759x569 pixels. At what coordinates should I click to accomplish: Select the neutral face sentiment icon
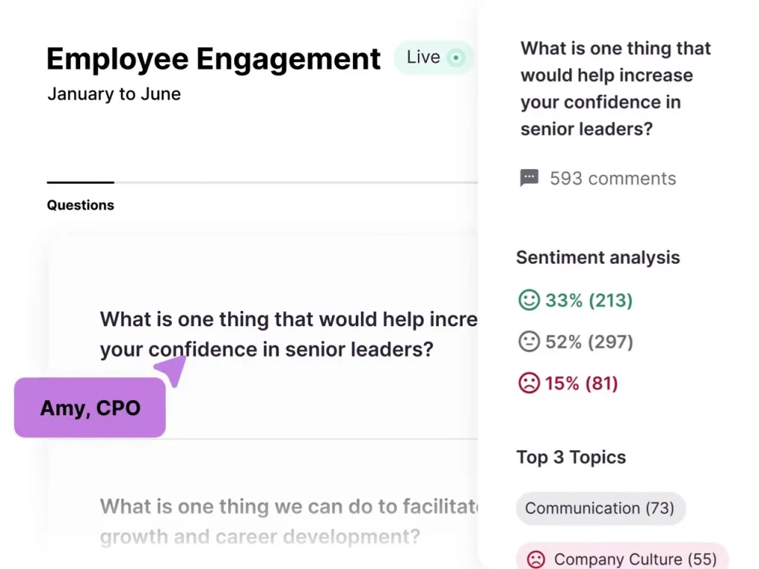click(x=528, y=342)
